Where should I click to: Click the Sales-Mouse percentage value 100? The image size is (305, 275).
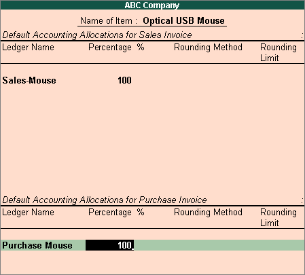(x=124, y=80)
